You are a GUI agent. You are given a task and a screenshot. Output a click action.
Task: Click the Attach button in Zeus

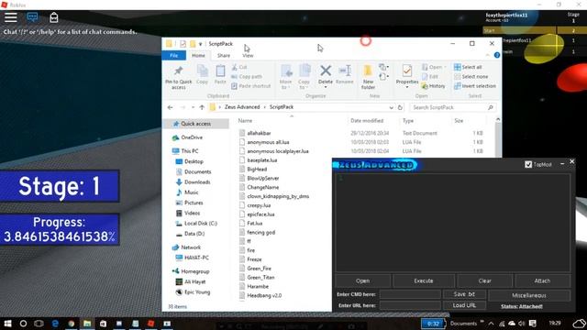pyautogui.click(x=542, y=280)
